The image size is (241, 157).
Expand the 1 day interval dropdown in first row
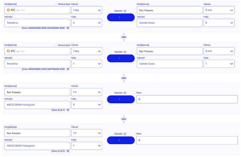(x=86, y=10)
